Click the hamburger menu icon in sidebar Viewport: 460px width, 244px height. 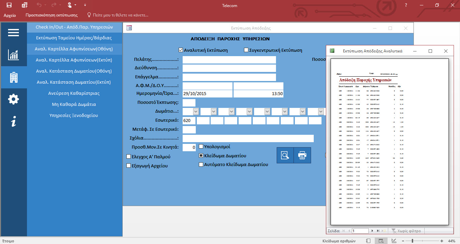tap(13, 33)
